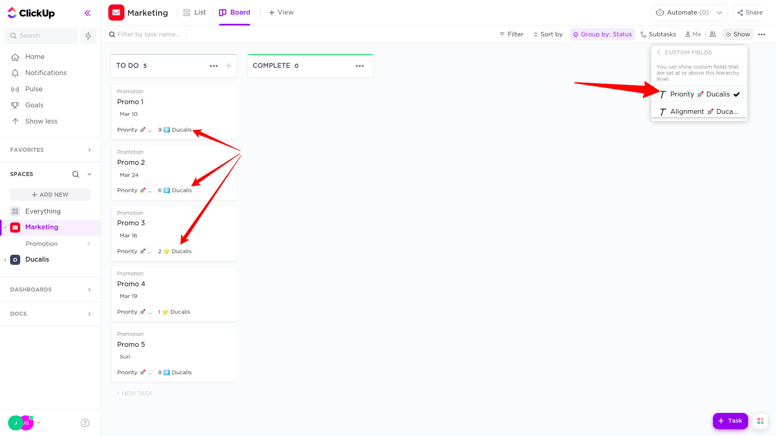Open help question mark icon
The width and height of the screenshot is (776, 436).
(x=85, y=423)
